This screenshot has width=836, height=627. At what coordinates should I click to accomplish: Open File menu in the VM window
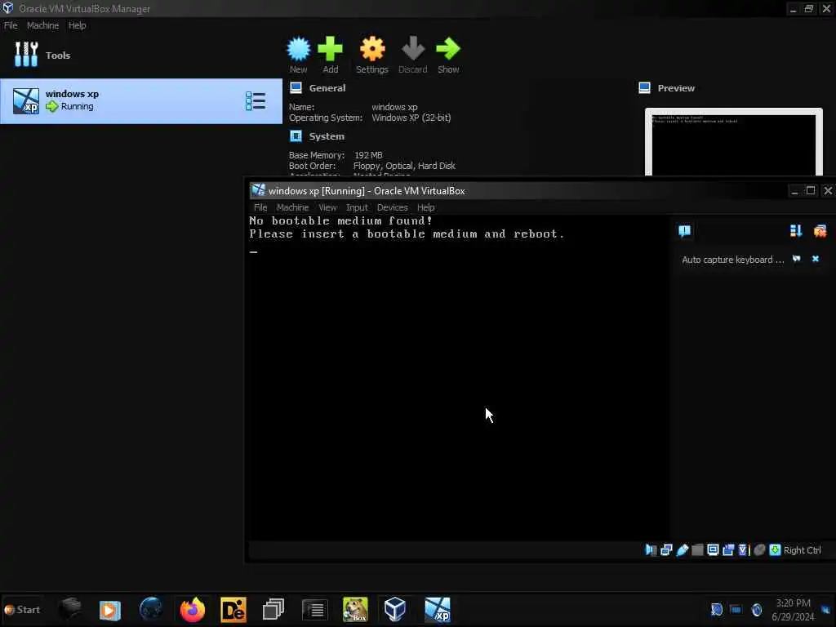tap(260, 207)
